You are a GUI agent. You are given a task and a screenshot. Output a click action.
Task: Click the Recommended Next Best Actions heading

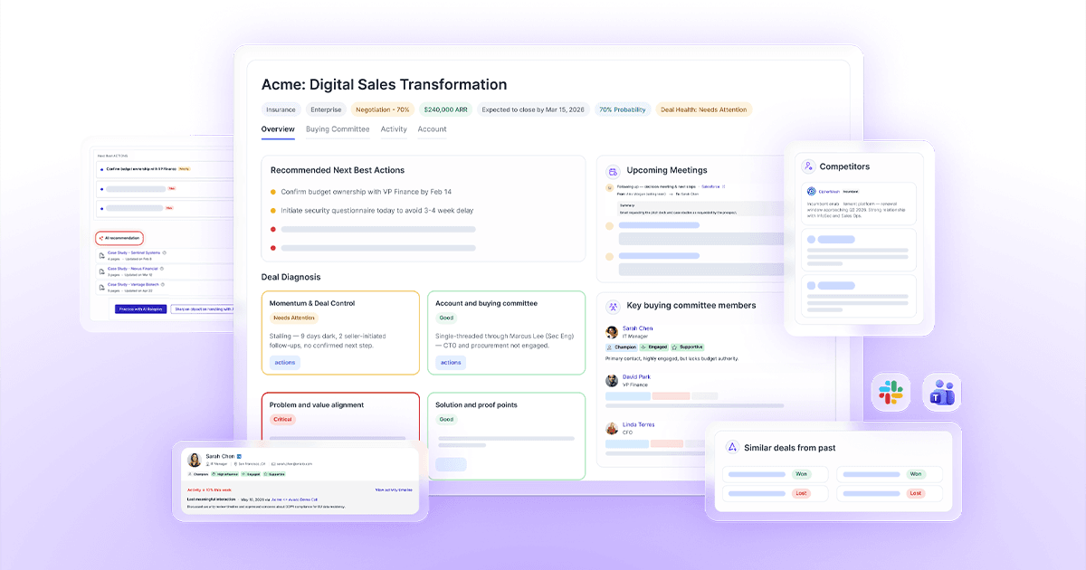pyautogui.click(x=338, y=170)
